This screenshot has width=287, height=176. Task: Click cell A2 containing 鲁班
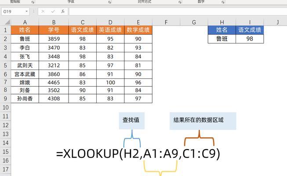[25, 39]
